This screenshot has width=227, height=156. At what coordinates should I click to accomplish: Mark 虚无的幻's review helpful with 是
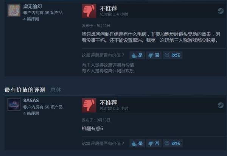coord(137,55)
